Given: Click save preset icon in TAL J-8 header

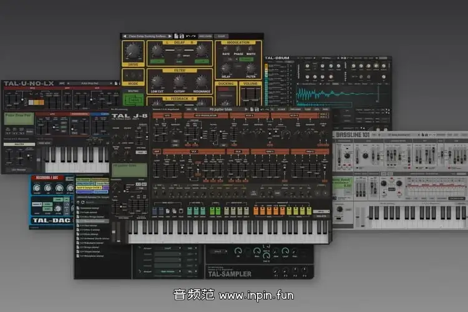Looking at the screenshot, I should tap(256, 110).
